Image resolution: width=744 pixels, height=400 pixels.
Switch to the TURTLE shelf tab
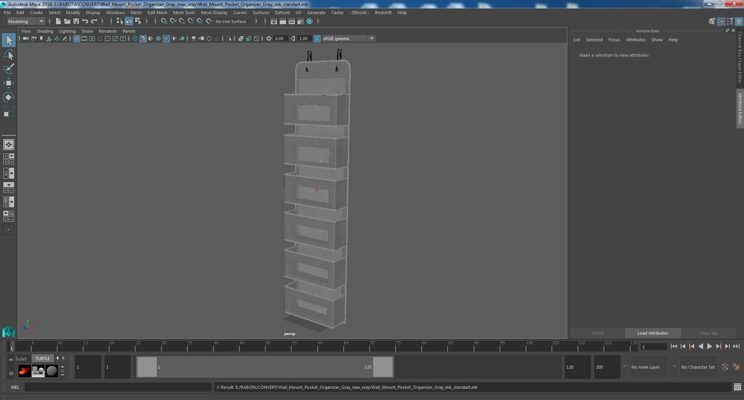click(x=43, y=359)
